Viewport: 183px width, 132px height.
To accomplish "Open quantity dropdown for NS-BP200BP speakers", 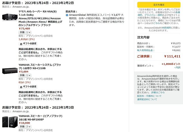I will tap(25, 126).
